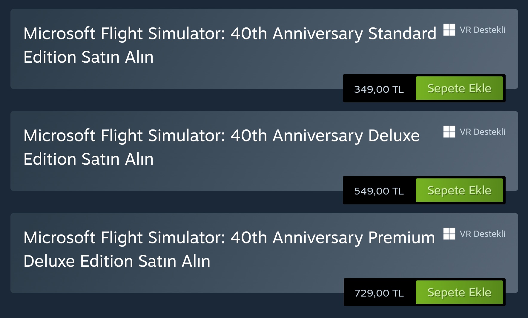Click Windows icon on Deluxe Edition
The height and width of the screenshot is (318, 528).
[x=449, y=132]
